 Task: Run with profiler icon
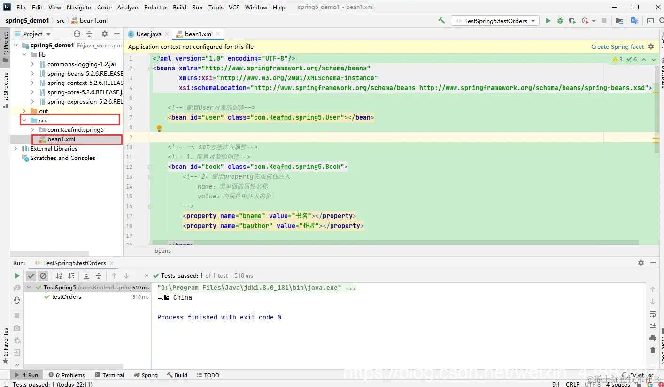tap(585, 21)
